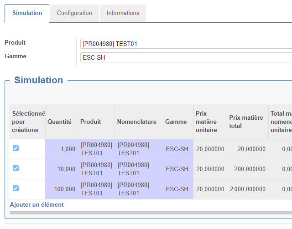Select the 1,000 quantity cell
Screen dimensions: 292x229
point(62,149)
